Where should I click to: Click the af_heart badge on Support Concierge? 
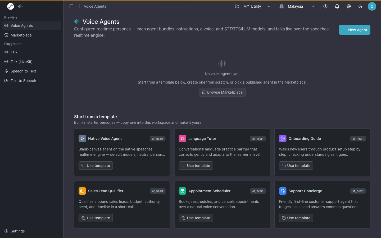click(358, 191)
